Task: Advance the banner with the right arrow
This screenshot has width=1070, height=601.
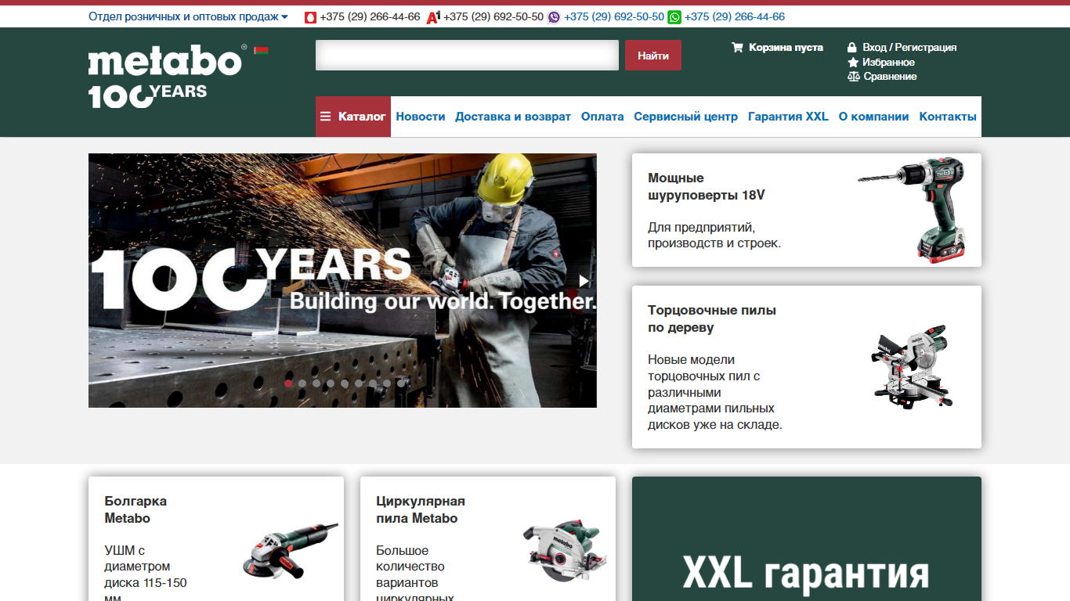Action: tap(584, 280)
